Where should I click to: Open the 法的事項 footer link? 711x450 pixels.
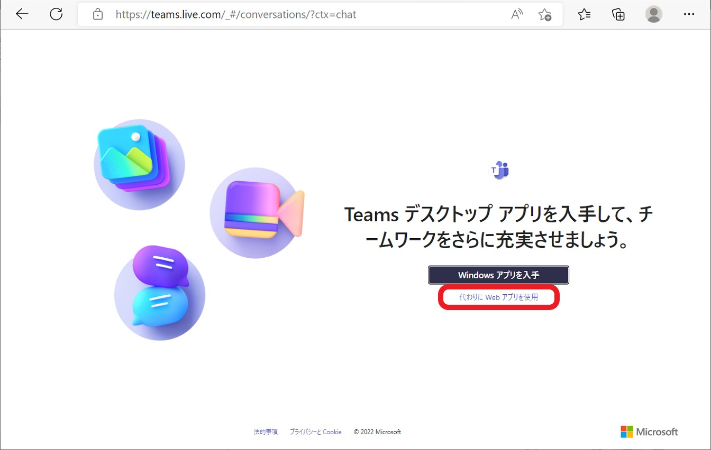click(266, 432)
